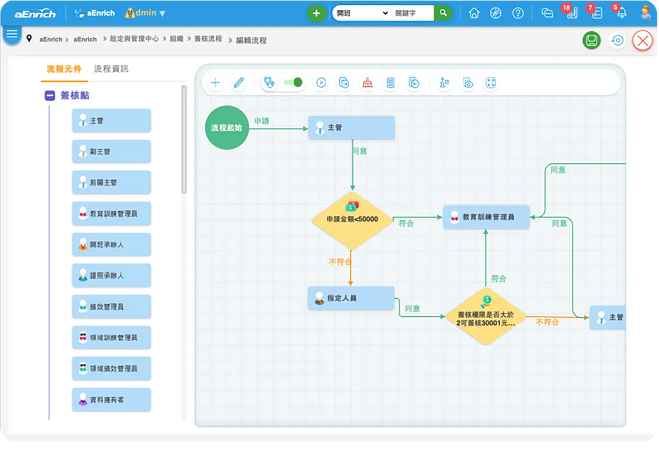Image resolution: width=659 pixels, height=453 pixels.
Task: Collapse the 簽核點 section
Action: coord(50,96)
